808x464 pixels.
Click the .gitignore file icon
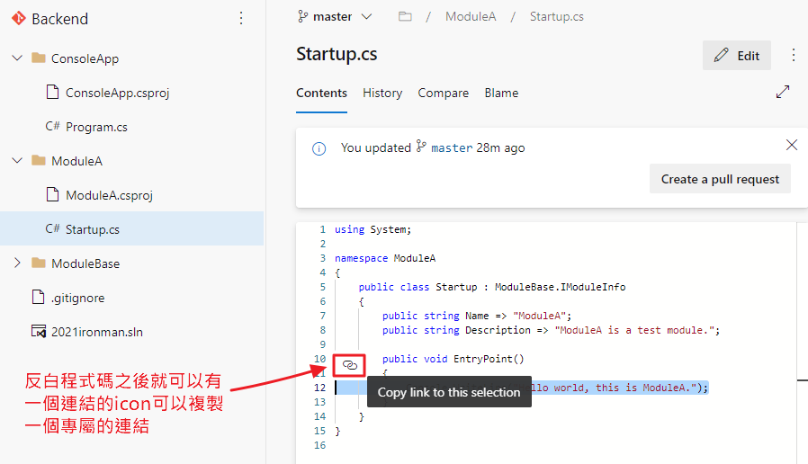38,297
